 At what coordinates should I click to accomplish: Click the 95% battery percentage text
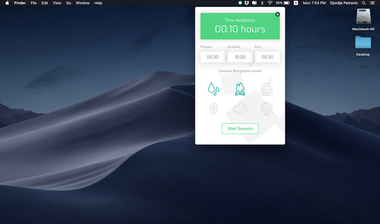(279, 3)
